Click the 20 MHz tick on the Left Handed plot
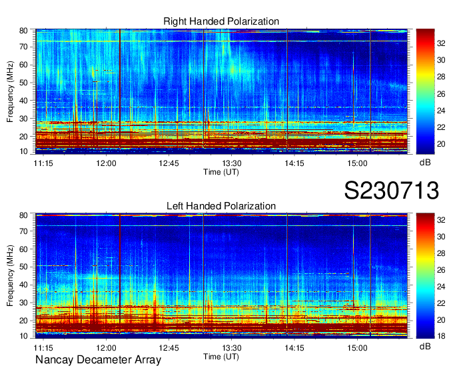This screenshot has width=453, height=368. point(23,321)
